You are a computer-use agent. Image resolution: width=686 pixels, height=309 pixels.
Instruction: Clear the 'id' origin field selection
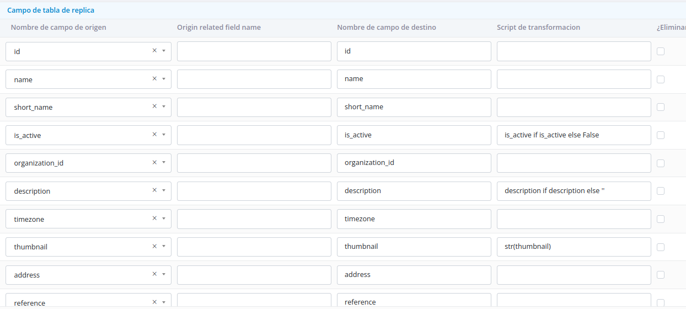(x=154, y=51)
